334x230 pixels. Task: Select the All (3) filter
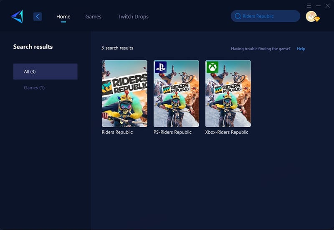tap(46, 72)
